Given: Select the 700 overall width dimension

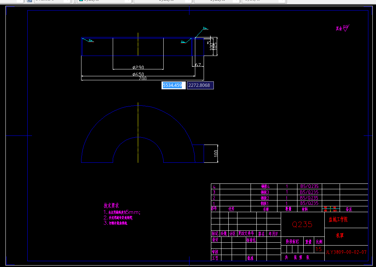Looking at the screenshot, I should (143, 78).
